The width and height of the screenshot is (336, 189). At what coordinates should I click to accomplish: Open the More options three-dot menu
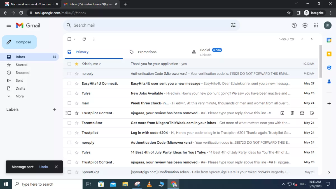[94, 39]
